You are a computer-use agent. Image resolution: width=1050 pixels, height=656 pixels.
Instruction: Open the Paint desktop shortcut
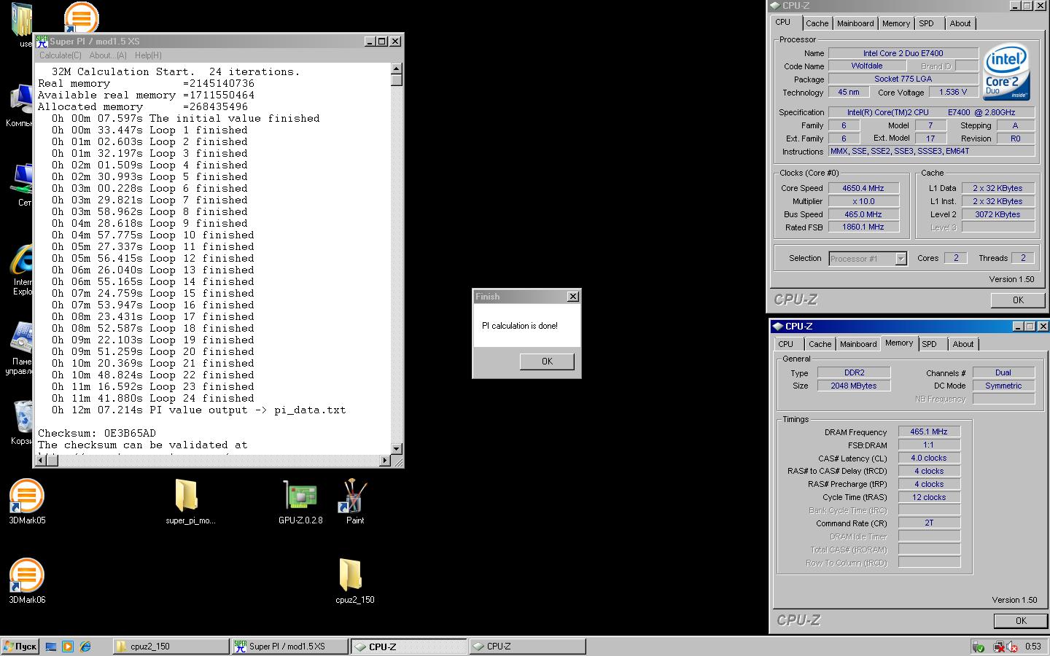(355, 501)
